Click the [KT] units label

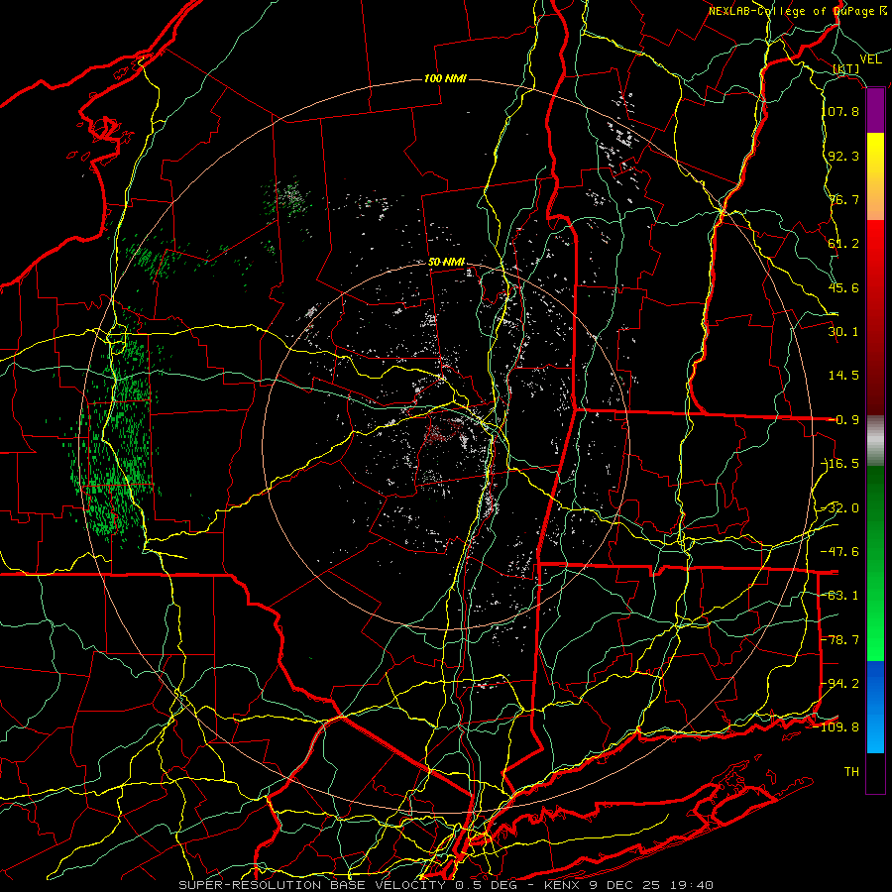tap(845, 68)
